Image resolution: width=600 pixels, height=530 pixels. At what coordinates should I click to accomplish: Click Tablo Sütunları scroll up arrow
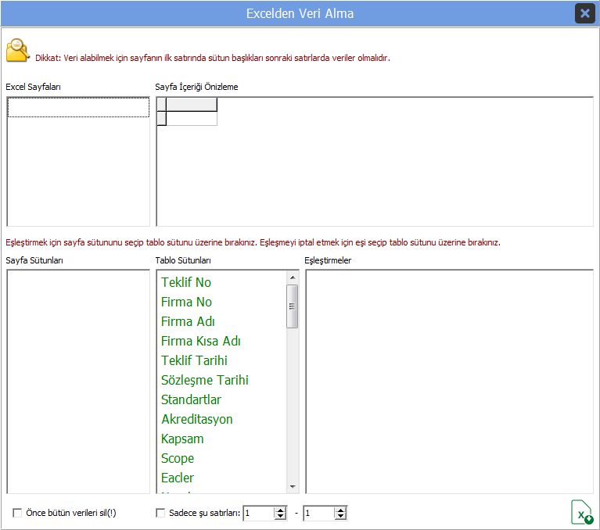point(293,278)
